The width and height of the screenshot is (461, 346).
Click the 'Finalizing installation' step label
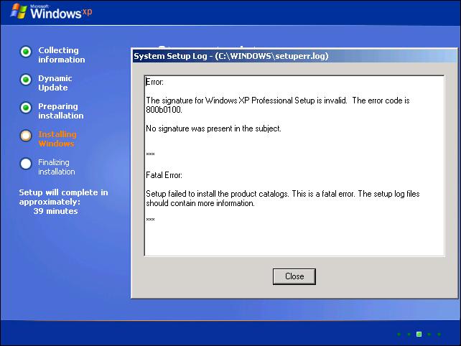coord(57,167)
